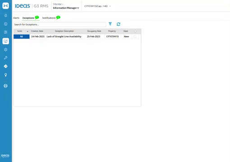Select the Exceptions tab
The width and height of the screenshot is (230, 162).
28,18
